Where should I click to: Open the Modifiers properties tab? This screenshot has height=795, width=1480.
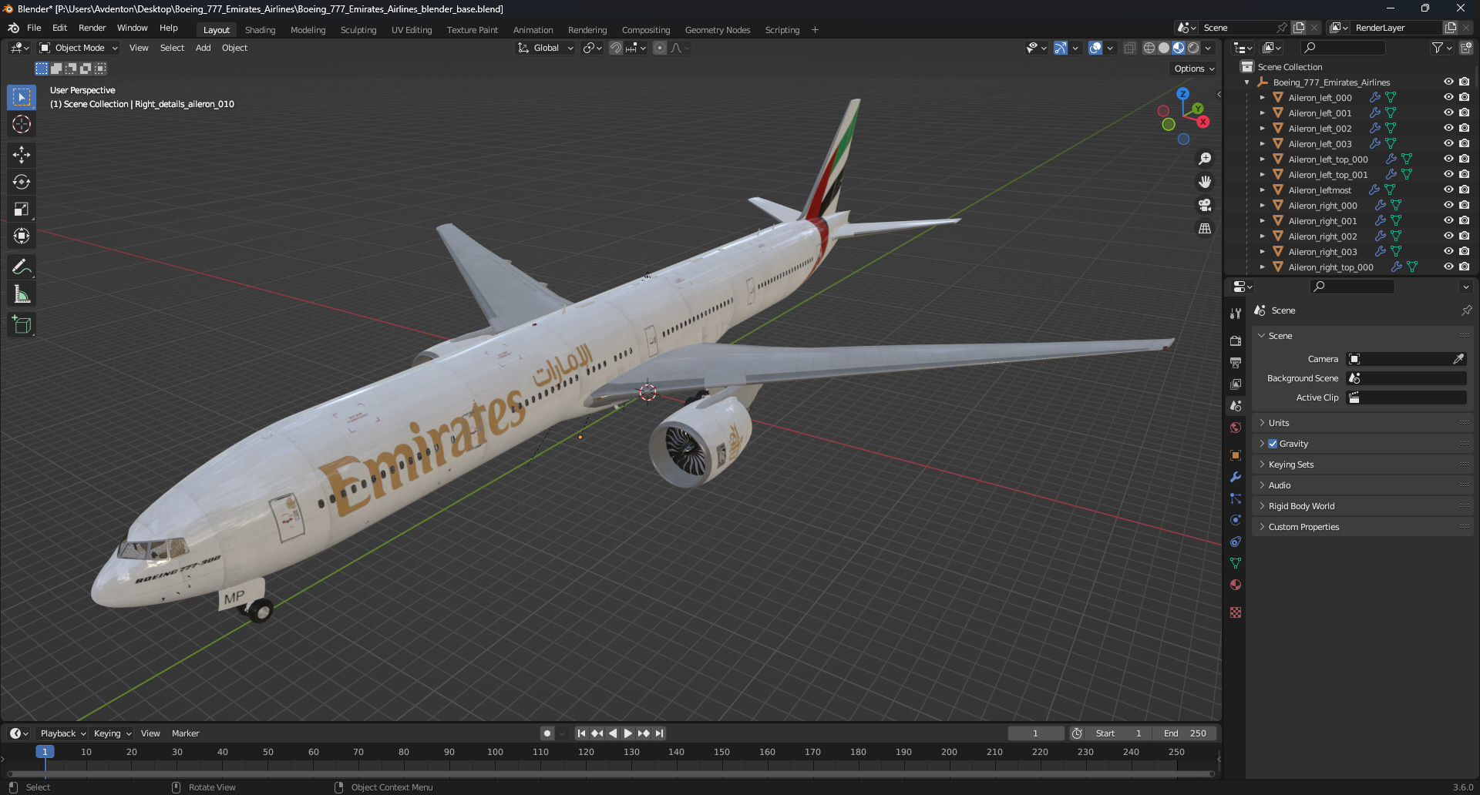[1236, 477]
